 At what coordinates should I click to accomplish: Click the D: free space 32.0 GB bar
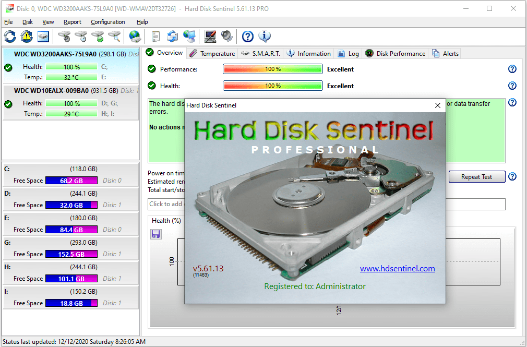pyautogui.click(x=71, y=205)
